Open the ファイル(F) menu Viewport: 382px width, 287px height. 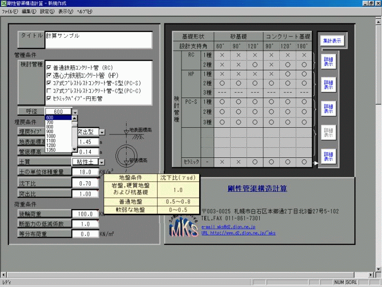point(10,11)
